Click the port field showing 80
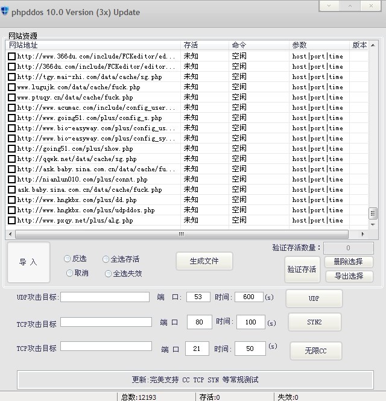 point(200,322)
